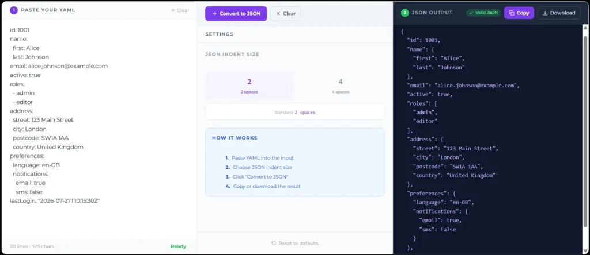Click 'email: alice.johnson@example.com' YAML line
The width and height of the screenshot is (590, 255).
click(x=59, y=66)
